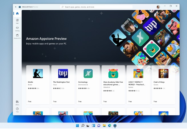Click the soldier with gun tile in the banner
This screenshot has width=187, height=129.
129,49
